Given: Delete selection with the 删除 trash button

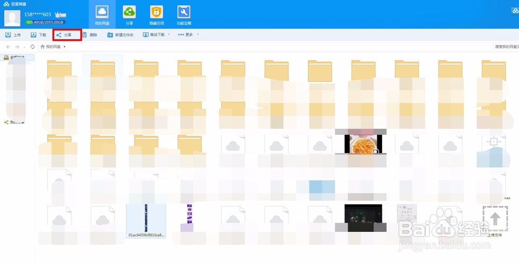Looking at the screenshot, I should pos(90,35).
